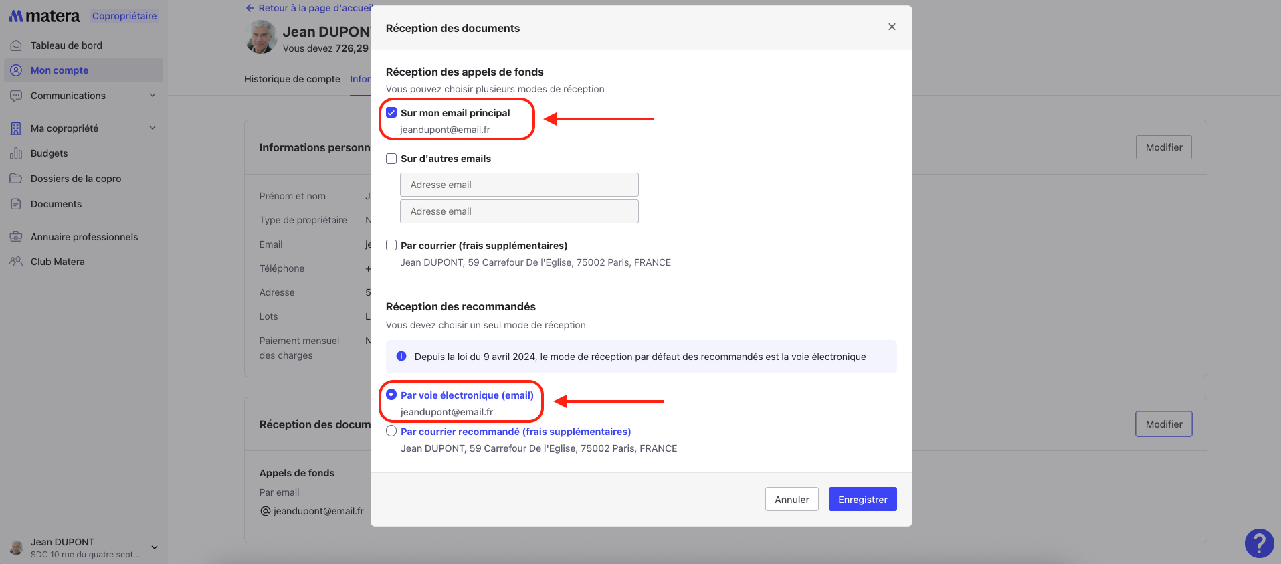Viewport: 1281px width, 564px height.
Task: Open Mon compte in the sidebar
Action: pyautogui.click(x=60, y=70)
